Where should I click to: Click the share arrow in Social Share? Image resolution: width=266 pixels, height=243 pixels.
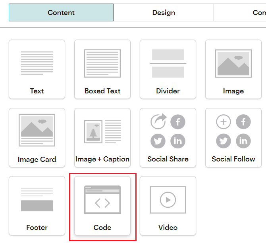pos(158,122)
